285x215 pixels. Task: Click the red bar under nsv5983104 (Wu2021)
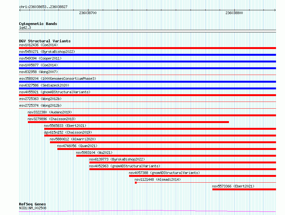pos(176,156)
